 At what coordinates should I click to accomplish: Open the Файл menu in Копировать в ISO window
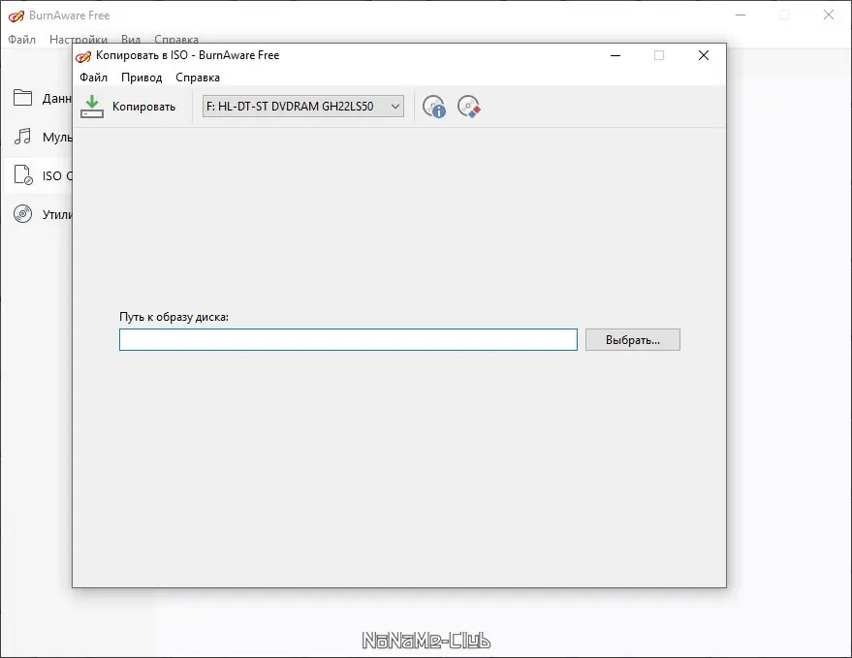coord(93,78)
